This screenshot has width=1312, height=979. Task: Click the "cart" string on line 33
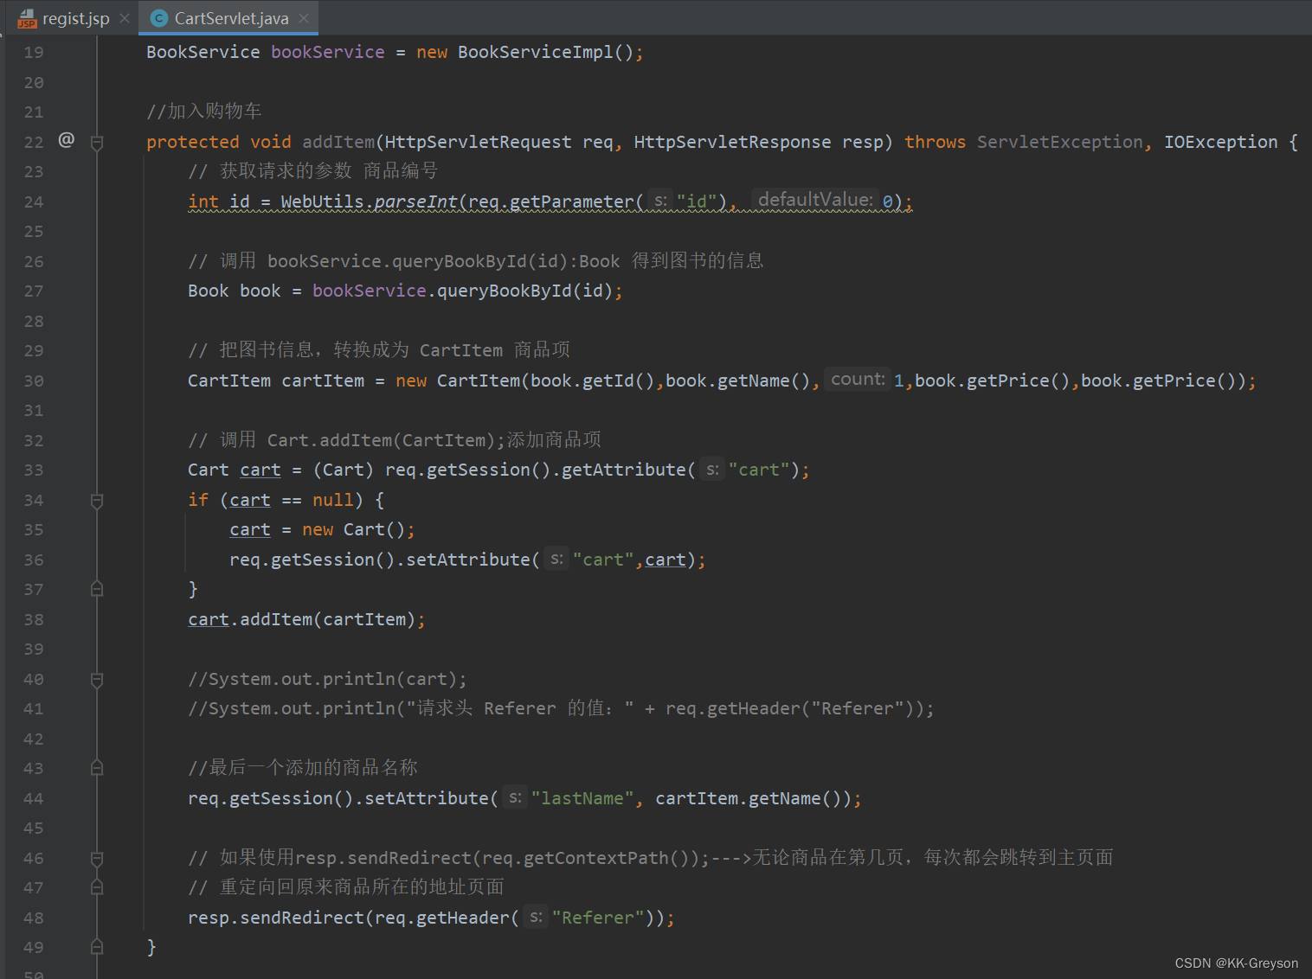pyautogui.click(x=759, y=470)
